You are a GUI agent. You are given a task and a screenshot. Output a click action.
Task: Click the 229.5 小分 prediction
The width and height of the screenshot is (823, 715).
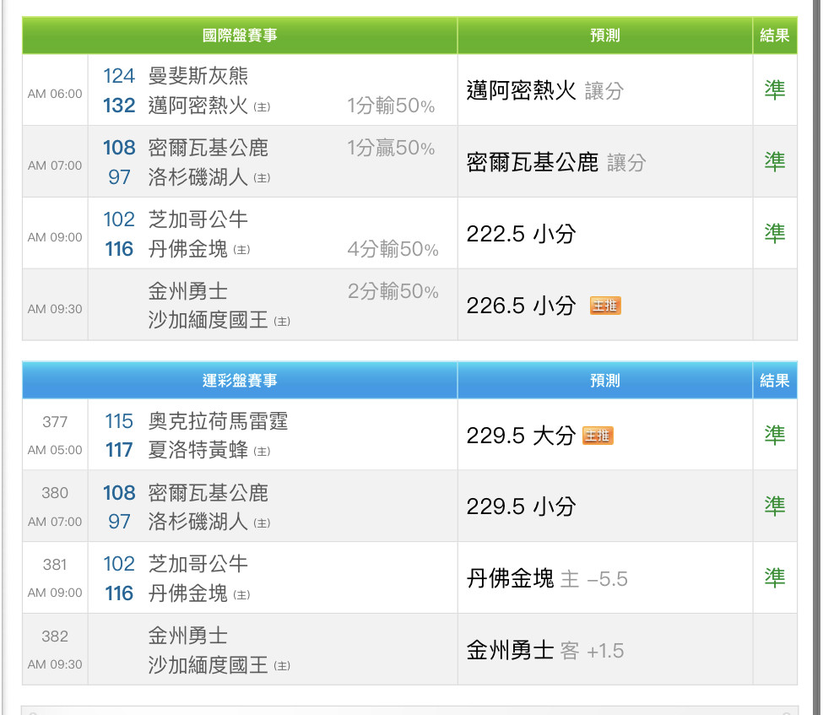521,506
